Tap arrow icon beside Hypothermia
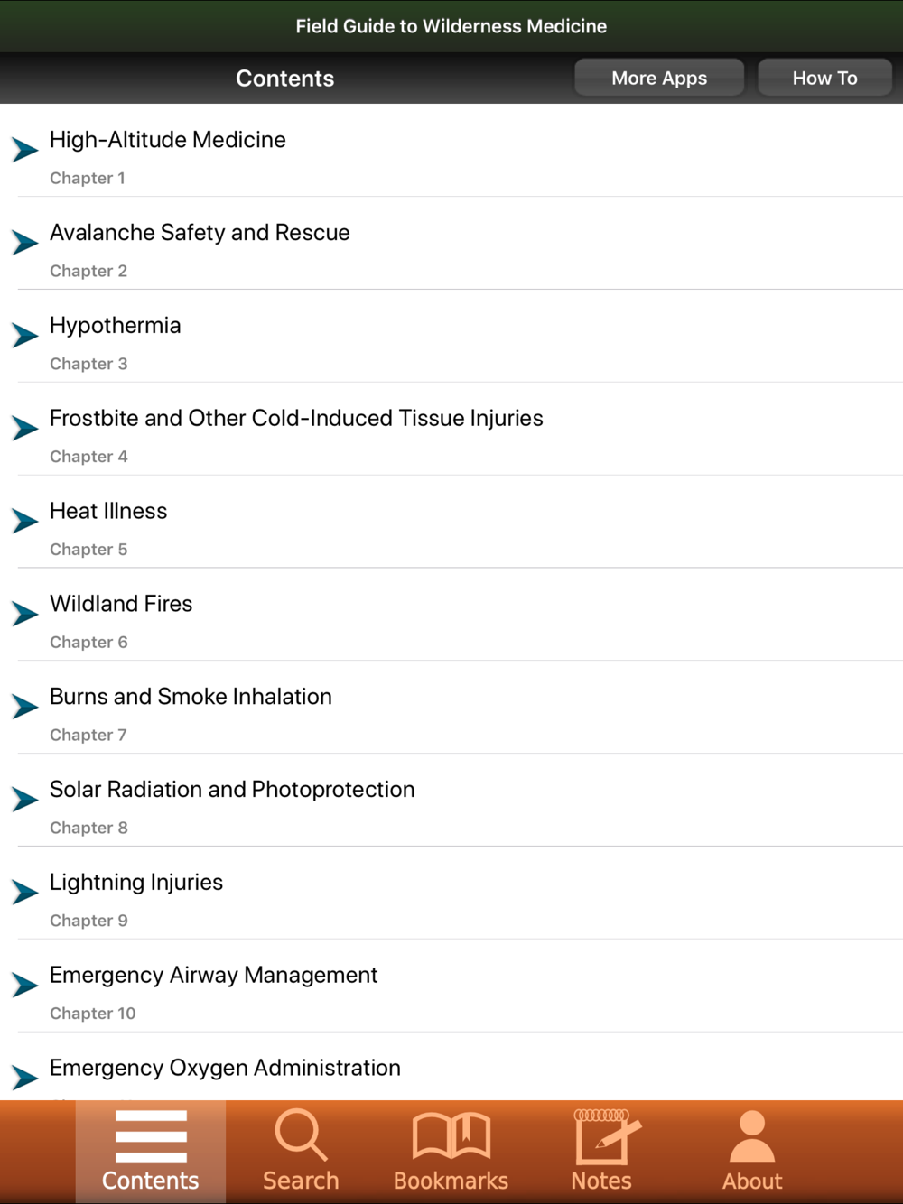The height and width of the screenshot is (1204, 903). click(25, 335)
